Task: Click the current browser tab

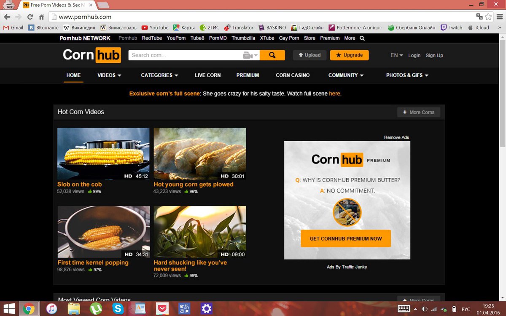Action: click(58, 5)
